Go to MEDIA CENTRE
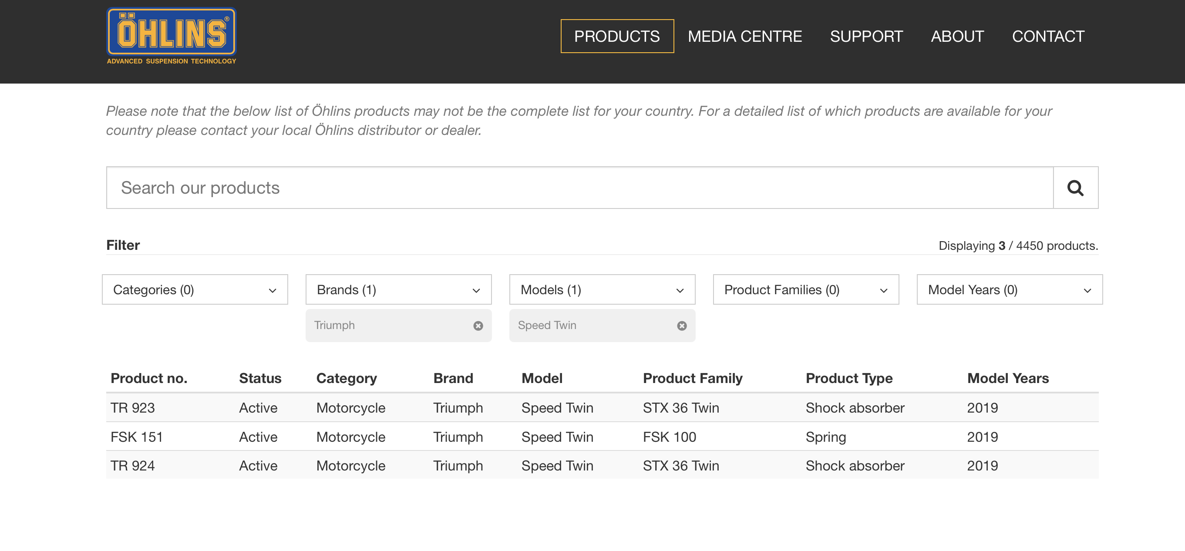This screenshot has width=1185, height=551. 745,36
